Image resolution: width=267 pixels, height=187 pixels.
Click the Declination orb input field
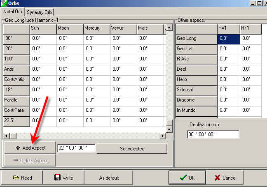click(x=213, y=135)
